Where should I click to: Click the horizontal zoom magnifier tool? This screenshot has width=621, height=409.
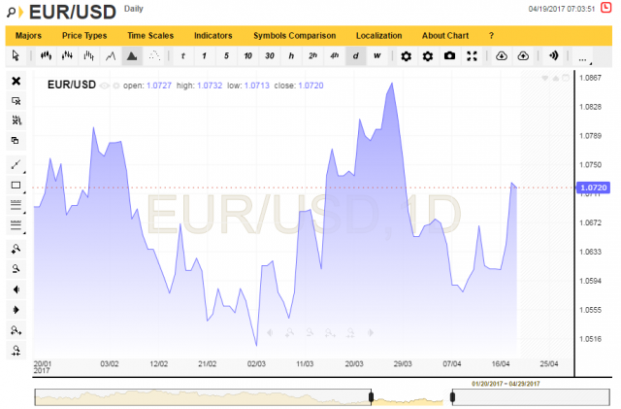pos(16,330)
